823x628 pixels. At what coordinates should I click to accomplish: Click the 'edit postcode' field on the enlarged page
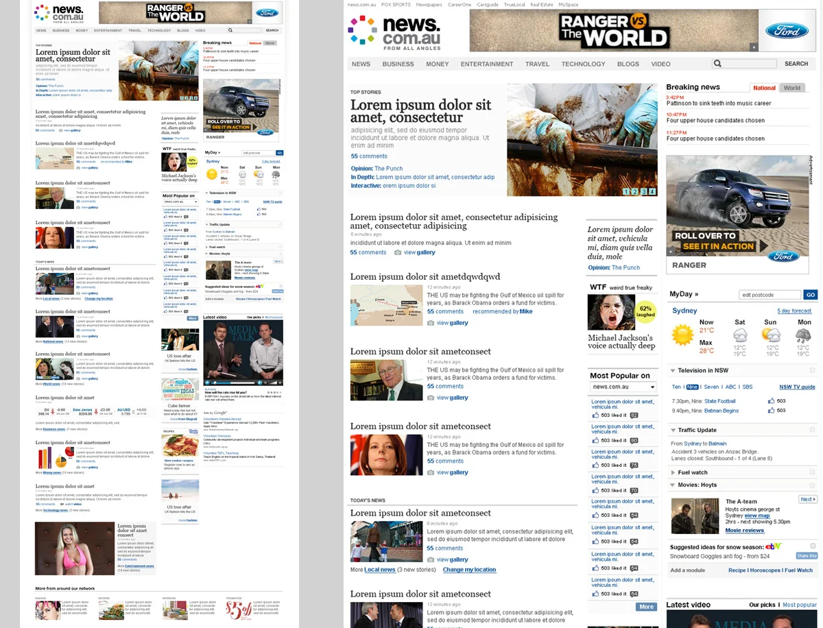[x=770, y=295]
